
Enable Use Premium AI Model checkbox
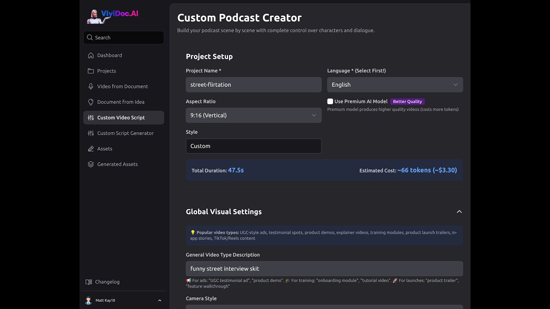[x=330, y=101]
